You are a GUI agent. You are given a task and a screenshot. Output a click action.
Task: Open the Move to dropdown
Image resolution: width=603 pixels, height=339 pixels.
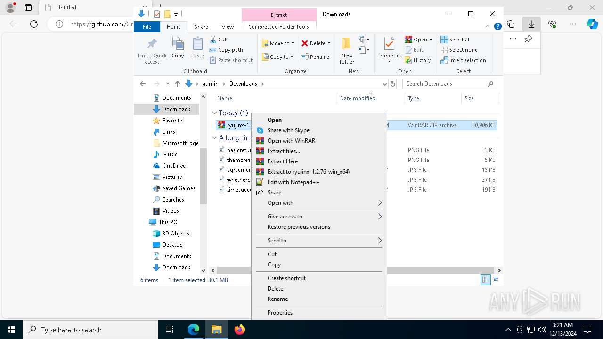[278, 43]
